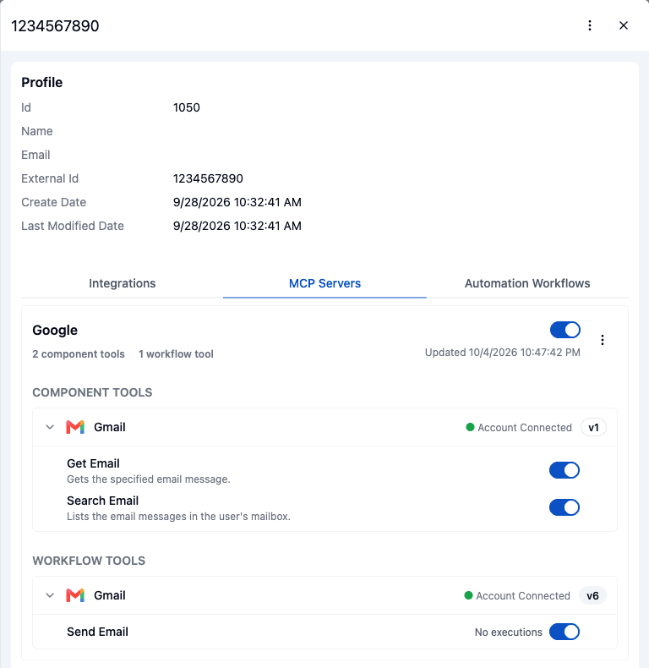
Task: Click the Profile heading
Action: [x=41, y=82]
